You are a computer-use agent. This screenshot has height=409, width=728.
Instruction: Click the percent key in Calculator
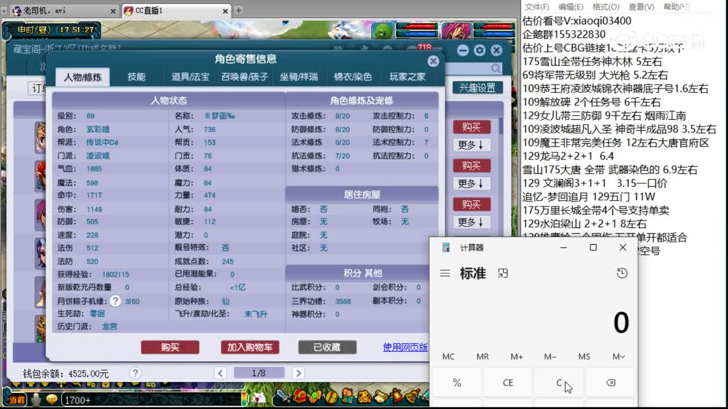pyautogui.click(x=457, y=383)
